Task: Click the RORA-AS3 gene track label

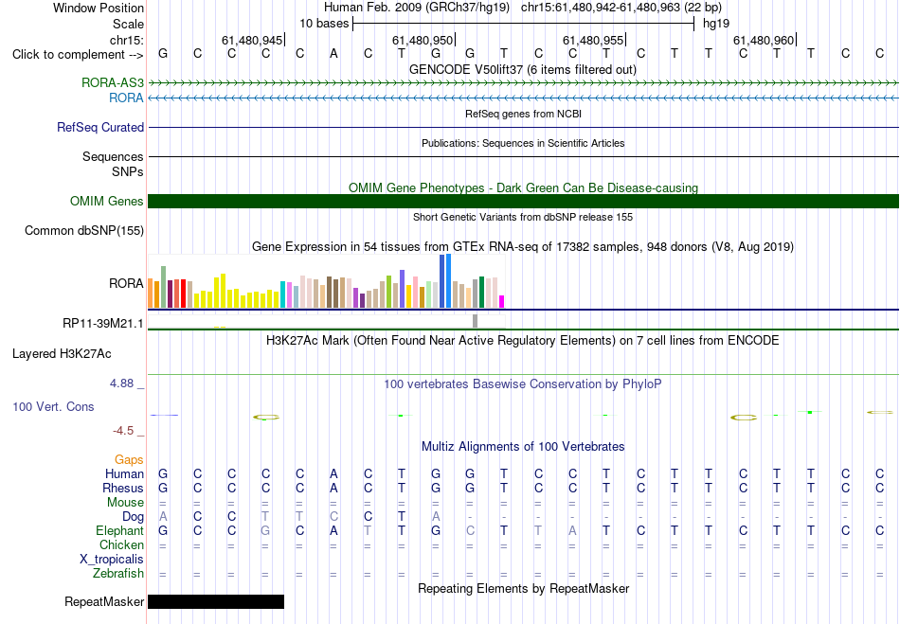Action: point(113,82)
